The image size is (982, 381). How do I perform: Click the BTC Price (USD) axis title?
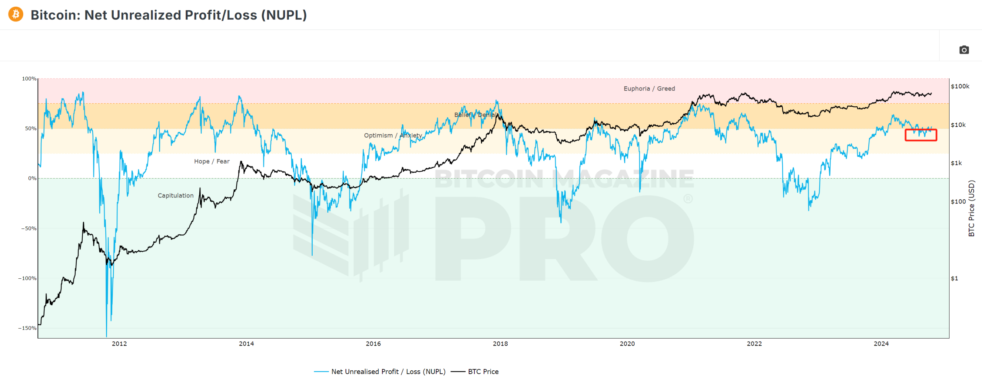pos(971,208)
